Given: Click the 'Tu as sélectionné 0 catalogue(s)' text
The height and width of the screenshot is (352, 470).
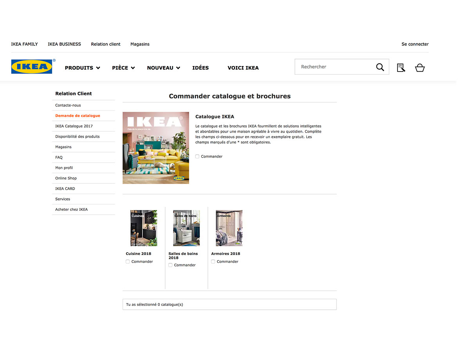Looking at the screenshot, I should click(x=155, y=304).
